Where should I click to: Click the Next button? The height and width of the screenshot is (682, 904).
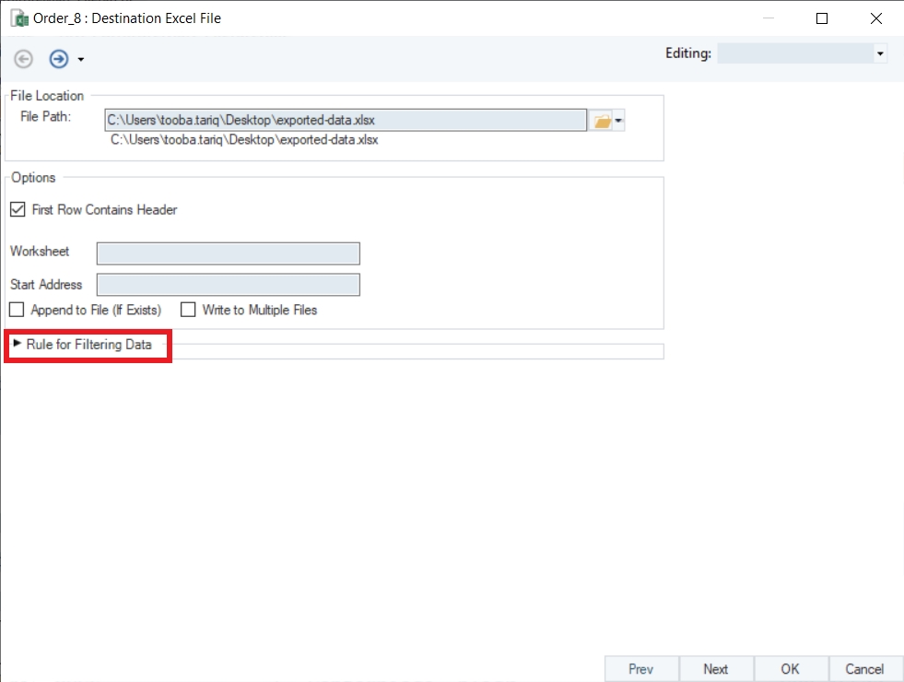click(x=715, y=669)
